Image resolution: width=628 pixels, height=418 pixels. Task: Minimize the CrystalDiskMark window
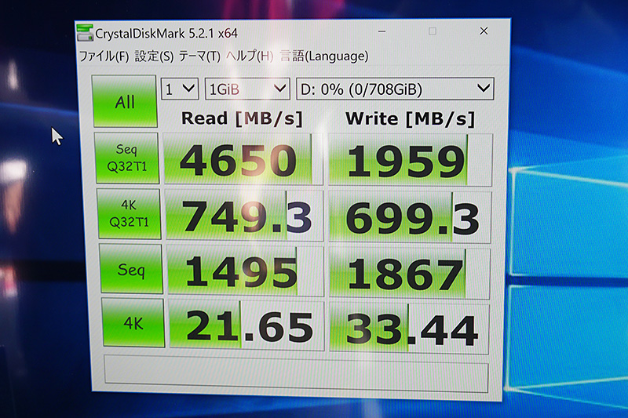(382, 31)
